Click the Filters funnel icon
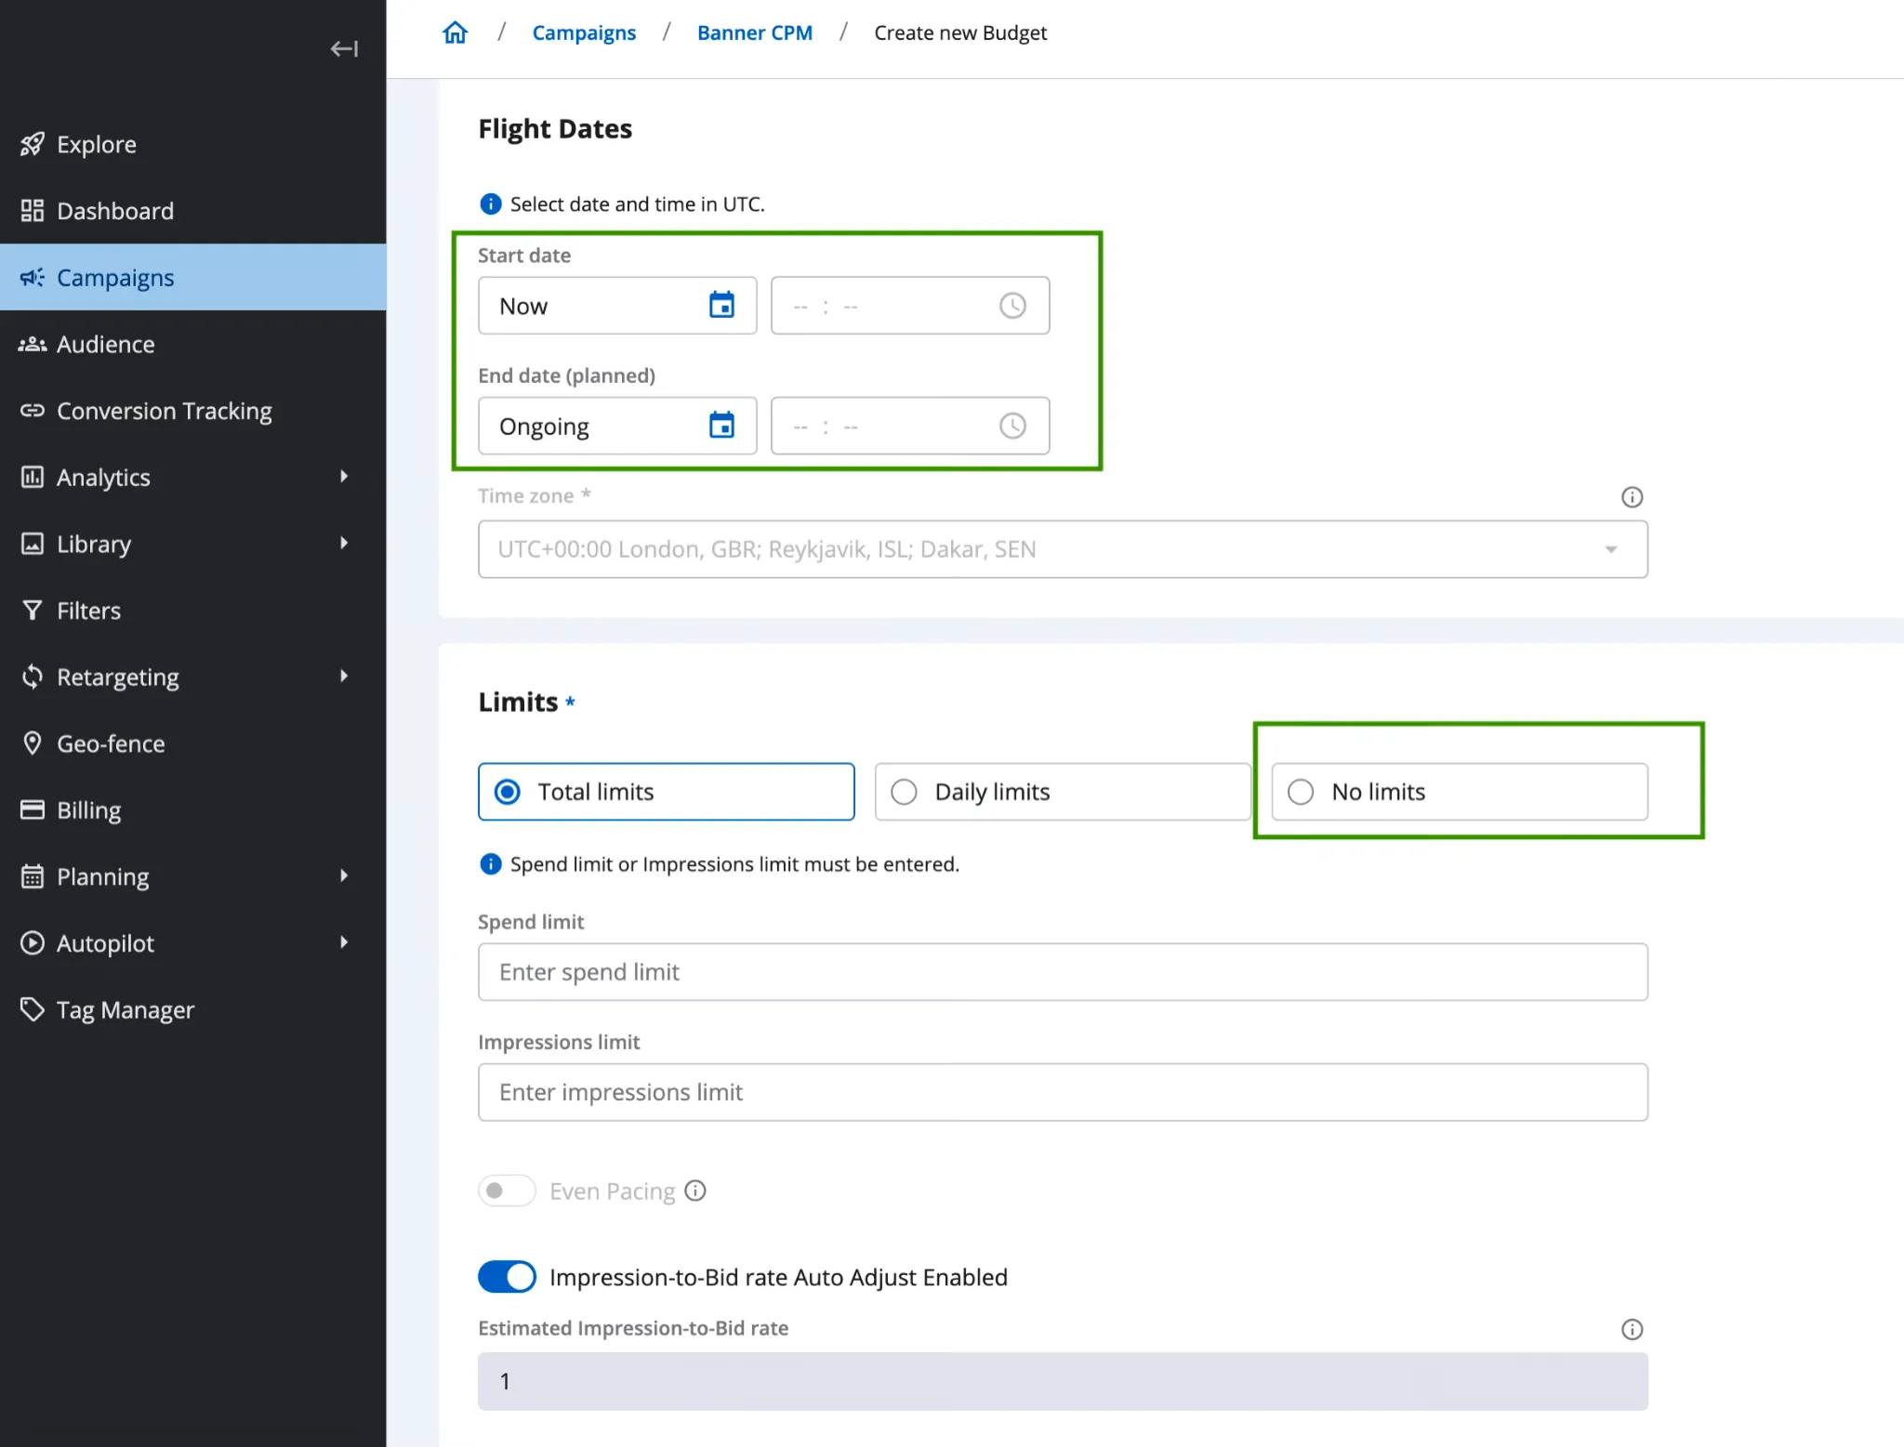1904x1447 pixels. point(33,611)
